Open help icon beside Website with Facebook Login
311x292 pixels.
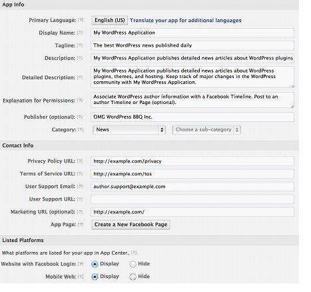(x=81, y=264)
